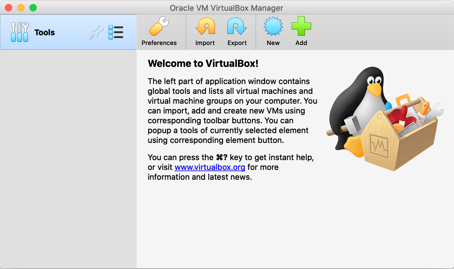
Task: Maximize the window with green button
Action: click(x=33, y=8)
